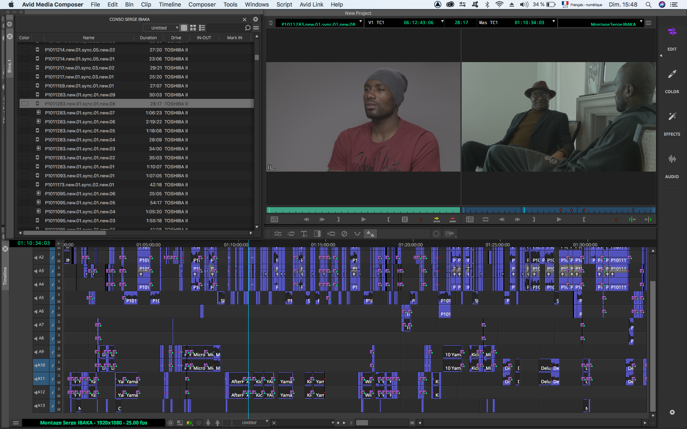This screenshot has width=687, height=429.
Task: Solo audio track A5
Action: 59,295
